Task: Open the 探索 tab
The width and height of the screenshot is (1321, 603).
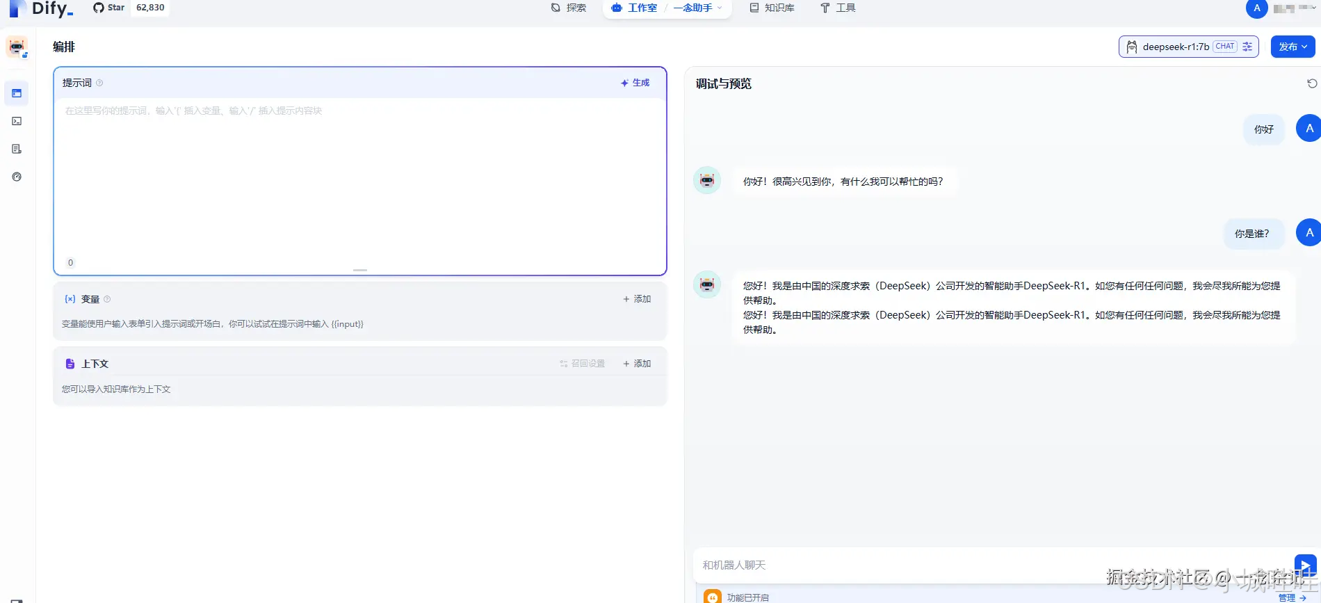Action: pos(569,8)
